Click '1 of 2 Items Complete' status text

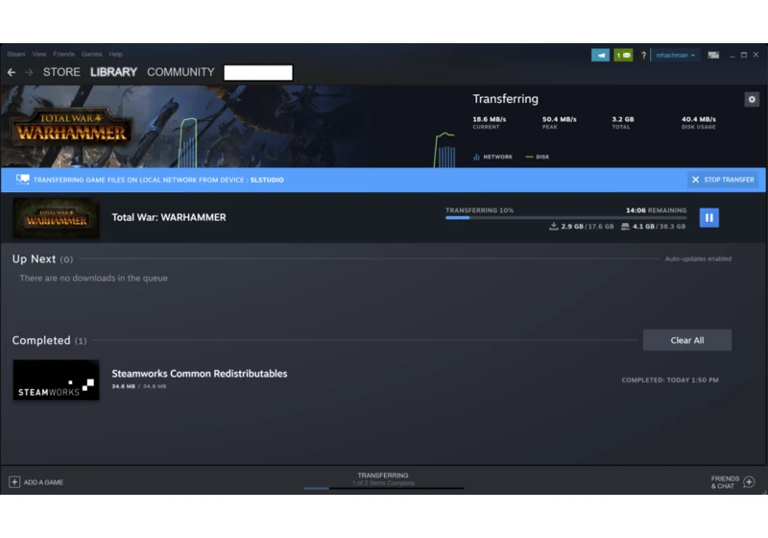pos(383,483)
